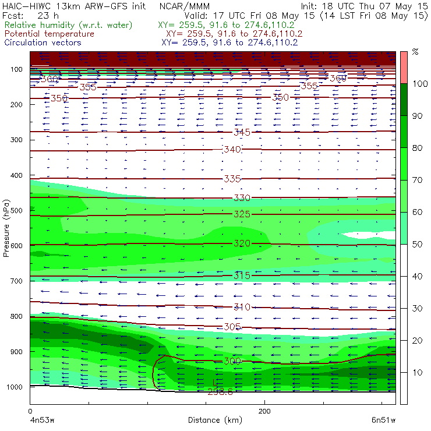
Task: Click the 'Distance (km)' axis label
Action: [x=215, y=420]
